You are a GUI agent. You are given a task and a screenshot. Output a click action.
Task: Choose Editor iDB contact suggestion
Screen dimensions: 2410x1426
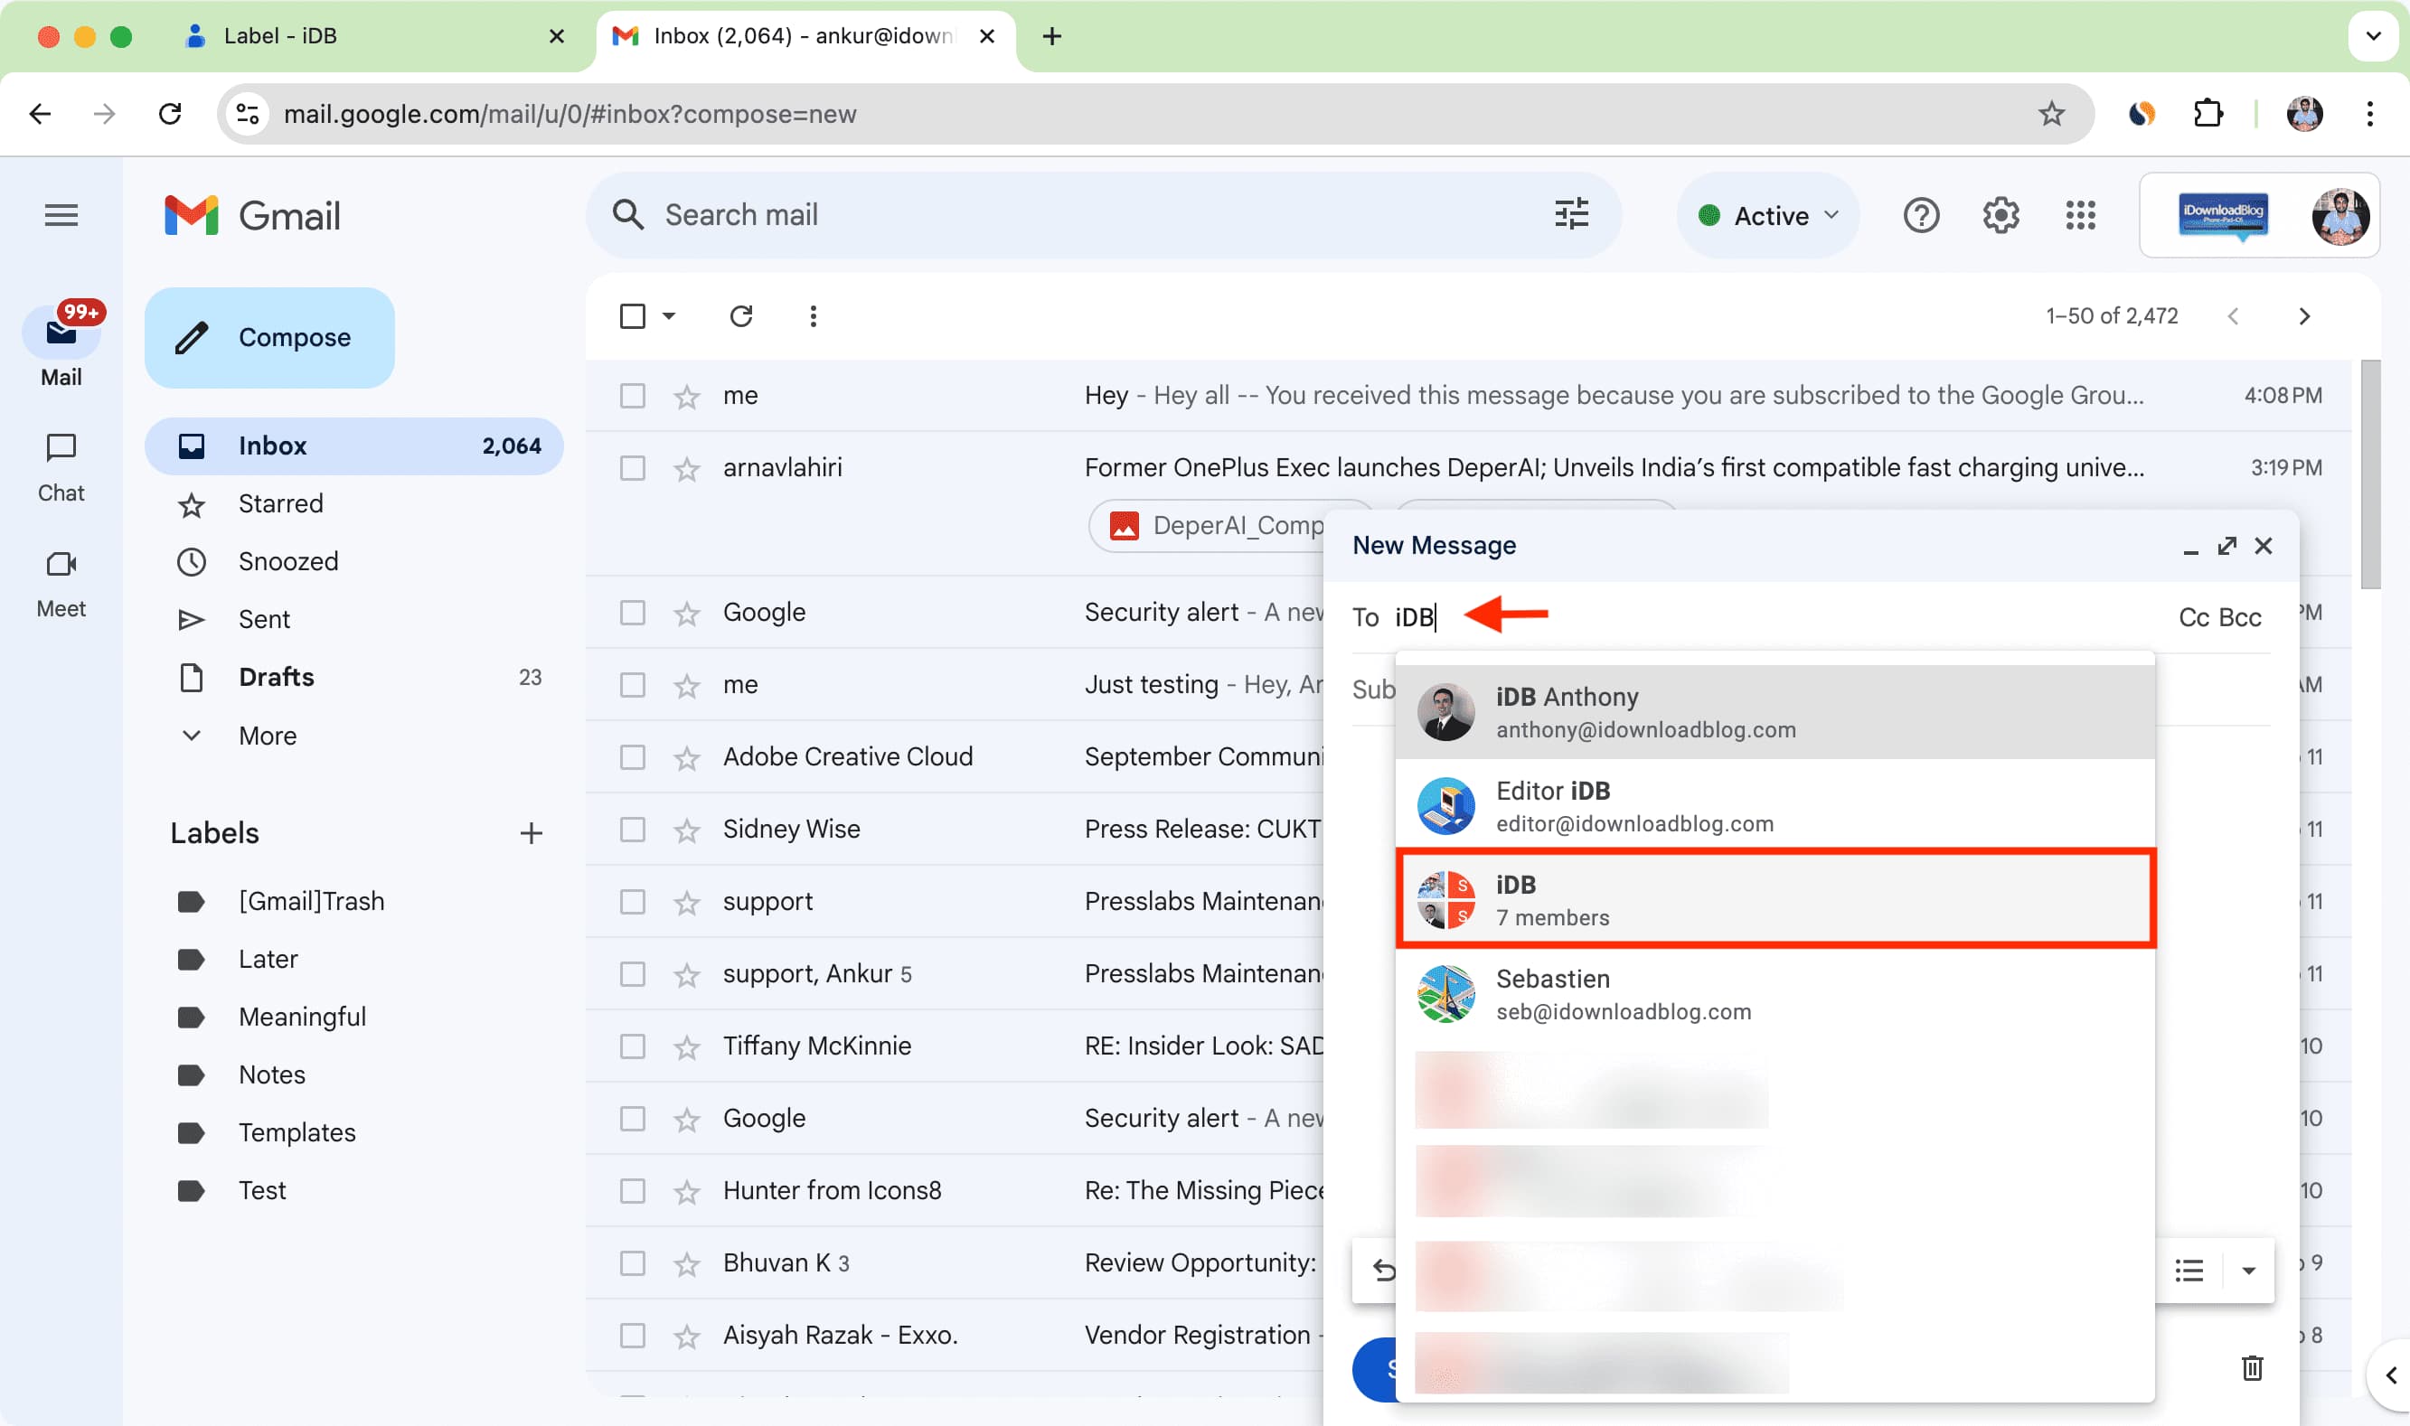point(1775,805)
